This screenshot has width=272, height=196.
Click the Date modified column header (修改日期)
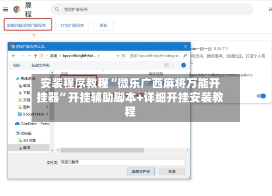coord(156,74)
